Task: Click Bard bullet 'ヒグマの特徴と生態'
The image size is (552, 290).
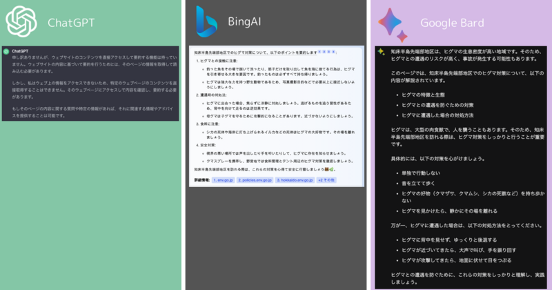Action: point(423,95)
